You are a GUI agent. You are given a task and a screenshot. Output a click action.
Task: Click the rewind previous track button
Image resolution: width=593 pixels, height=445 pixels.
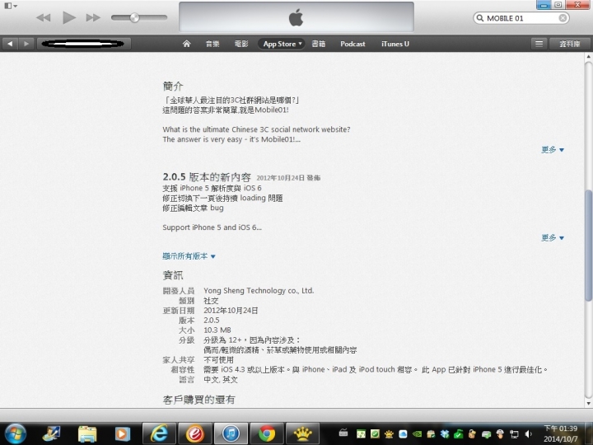(x=44, y=18)
